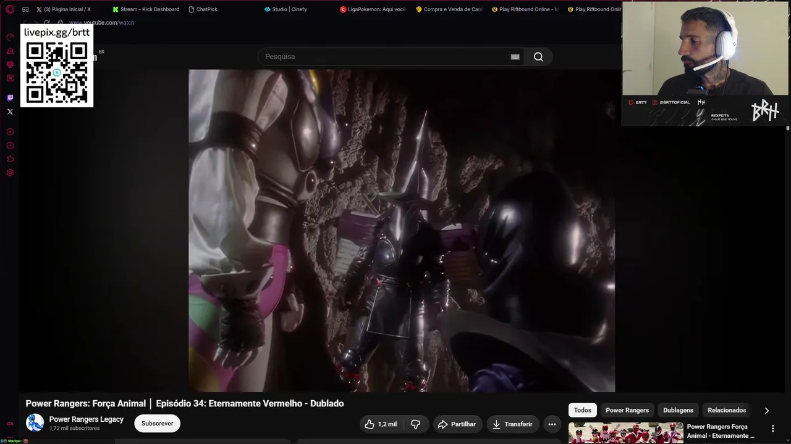Open suggested Power Rangers Força Animal thumbnail
This screenshot has height=444, width=791.
tap(626, 433)
